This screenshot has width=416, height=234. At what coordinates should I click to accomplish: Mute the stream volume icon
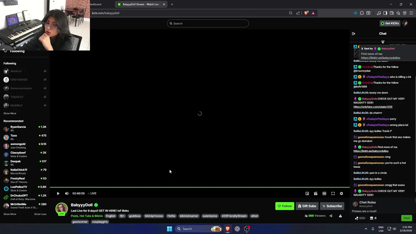click(67, 193)
